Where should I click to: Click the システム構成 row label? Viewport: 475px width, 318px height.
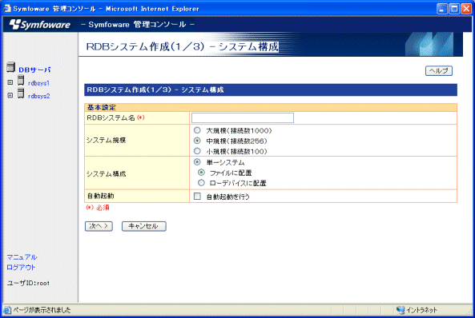(x=106, y=174)
